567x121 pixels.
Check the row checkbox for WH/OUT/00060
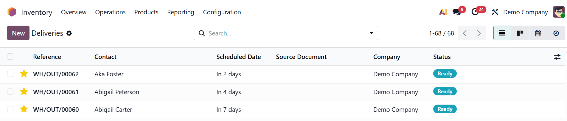[10, 109]
